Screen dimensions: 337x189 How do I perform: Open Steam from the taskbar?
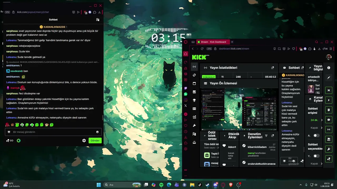[x=208, y=185]
